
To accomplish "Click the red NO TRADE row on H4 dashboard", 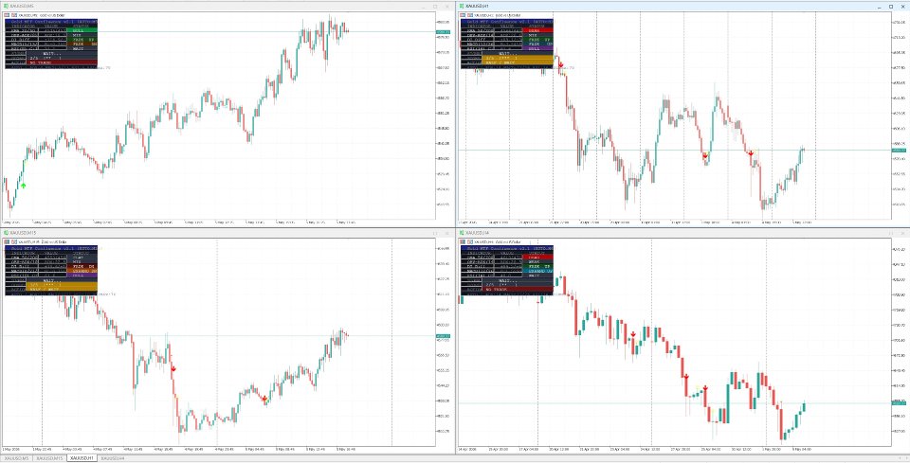I will tap(519, 289).
